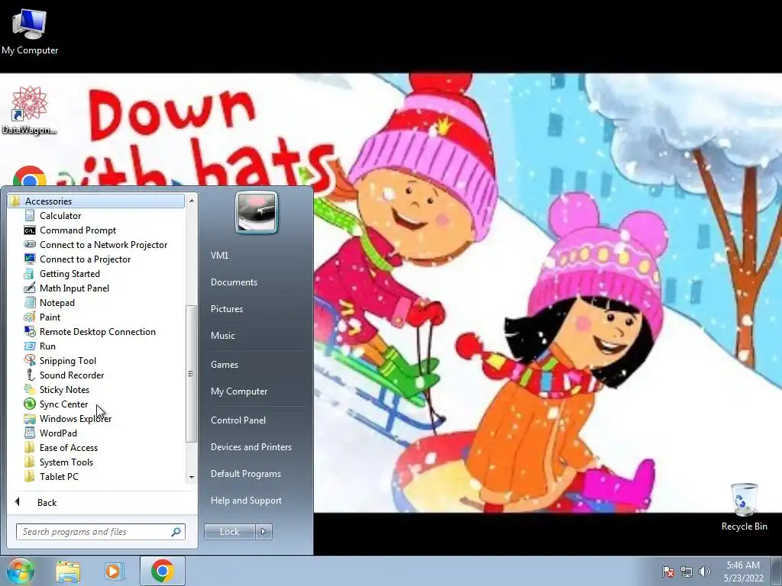Launch Sticky Notes
The width and height of the screenshot is (782, 586).
(64, 389)
